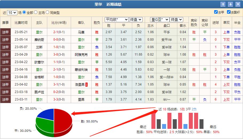Click the 负: 20.00% pie label

pos(28,109)
